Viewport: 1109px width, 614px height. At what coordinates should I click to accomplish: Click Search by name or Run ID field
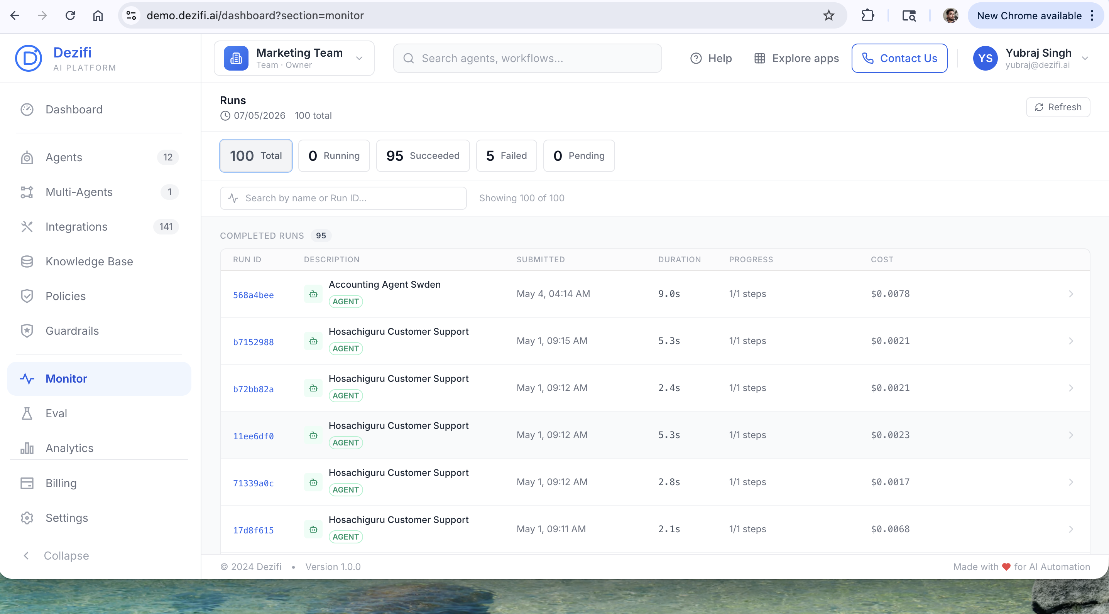(343, 198)
